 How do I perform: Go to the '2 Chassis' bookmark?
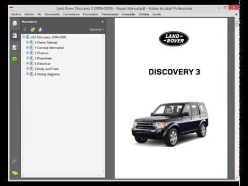[x=41, y=53]
